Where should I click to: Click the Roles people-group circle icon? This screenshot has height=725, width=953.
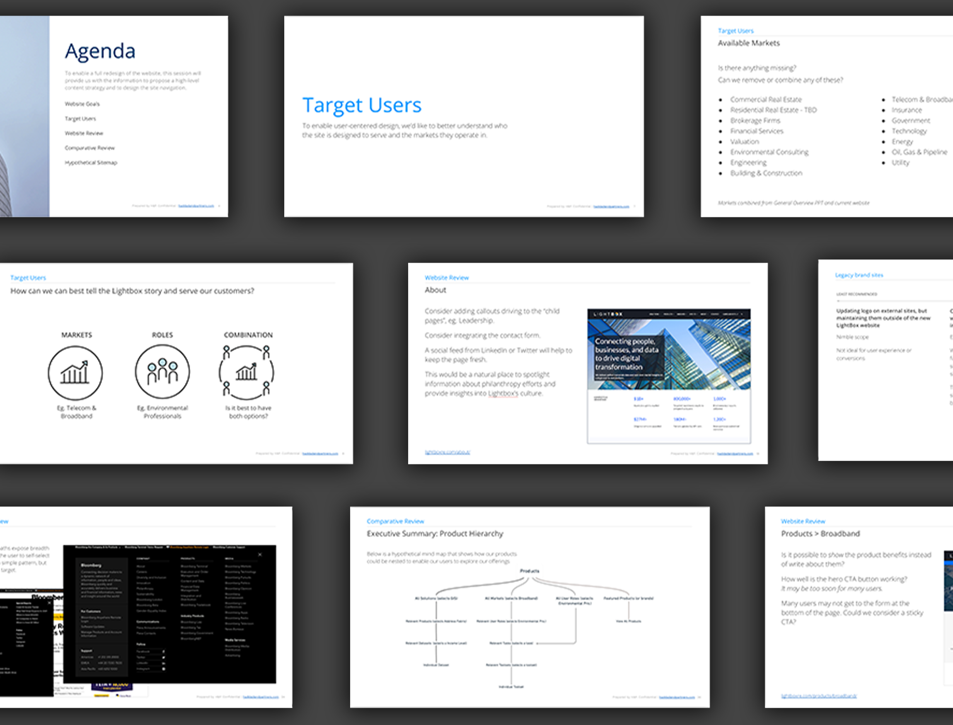click(162, 371)
